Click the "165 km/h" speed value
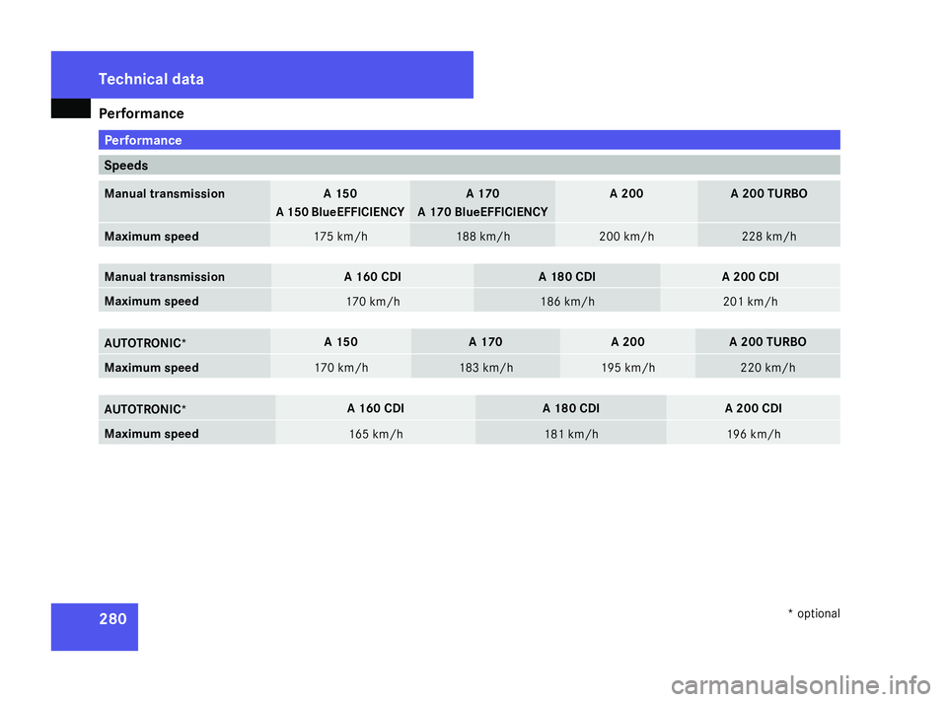The image size is (947, 702). tap(376, 434)
